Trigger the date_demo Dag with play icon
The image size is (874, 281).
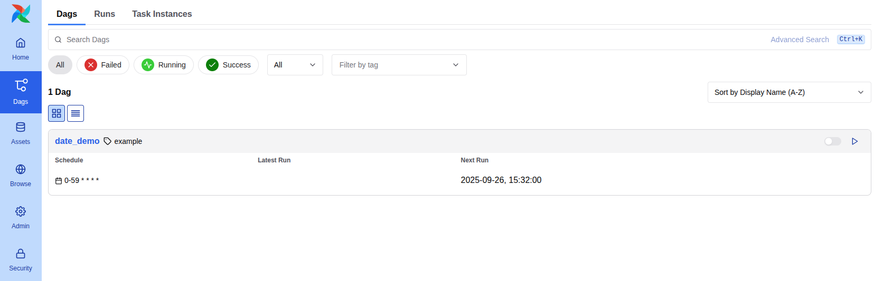pos(854,141)
